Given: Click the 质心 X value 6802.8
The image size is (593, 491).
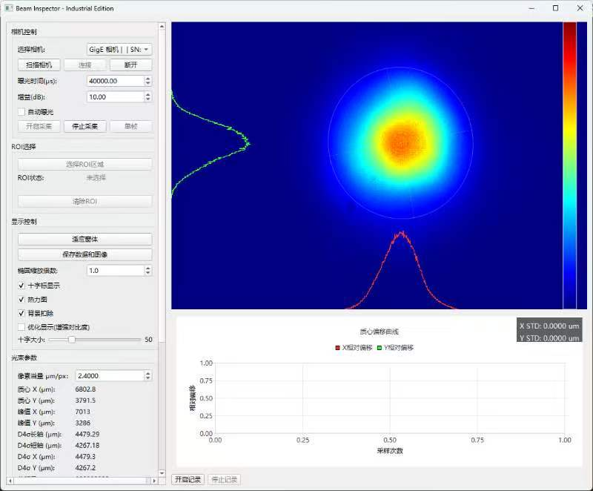Looking at the screenshot, I should pos(85,389).
